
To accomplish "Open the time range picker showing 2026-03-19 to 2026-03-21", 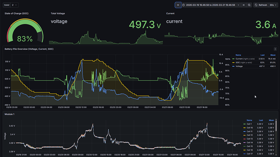I will click(x=211, y=5).
